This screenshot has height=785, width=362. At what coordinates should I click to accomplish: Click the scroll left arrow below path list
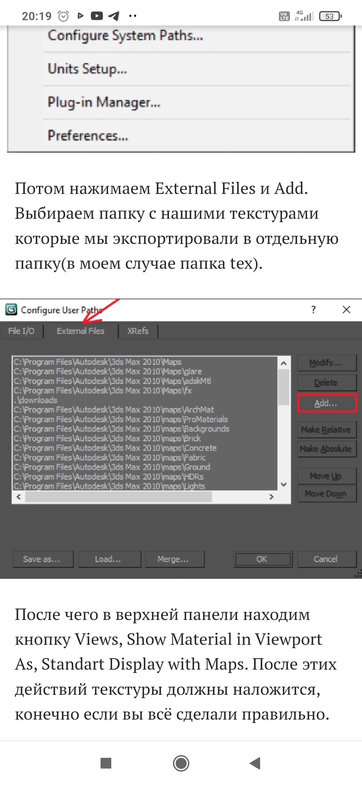(x=19, y=497)
